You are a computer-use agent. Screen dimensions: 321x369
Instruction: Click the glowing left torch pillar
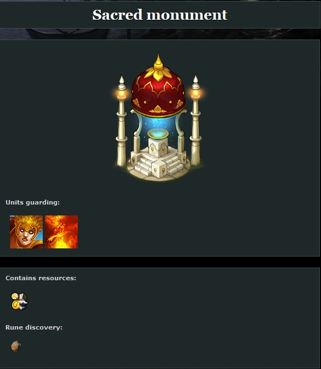(x=122, y=122)
